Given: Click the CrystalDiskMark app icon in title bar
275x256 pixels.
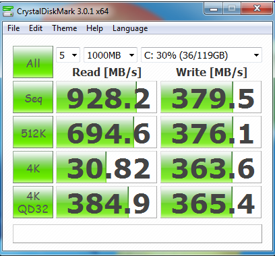Looking at the screenshot, I should pos(8,11).
